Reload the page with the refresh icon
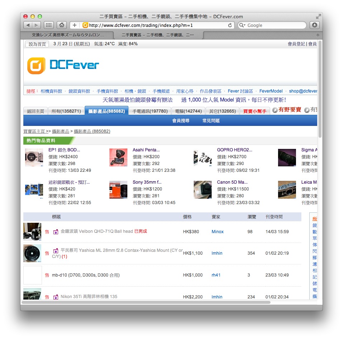 click(230, 25)
